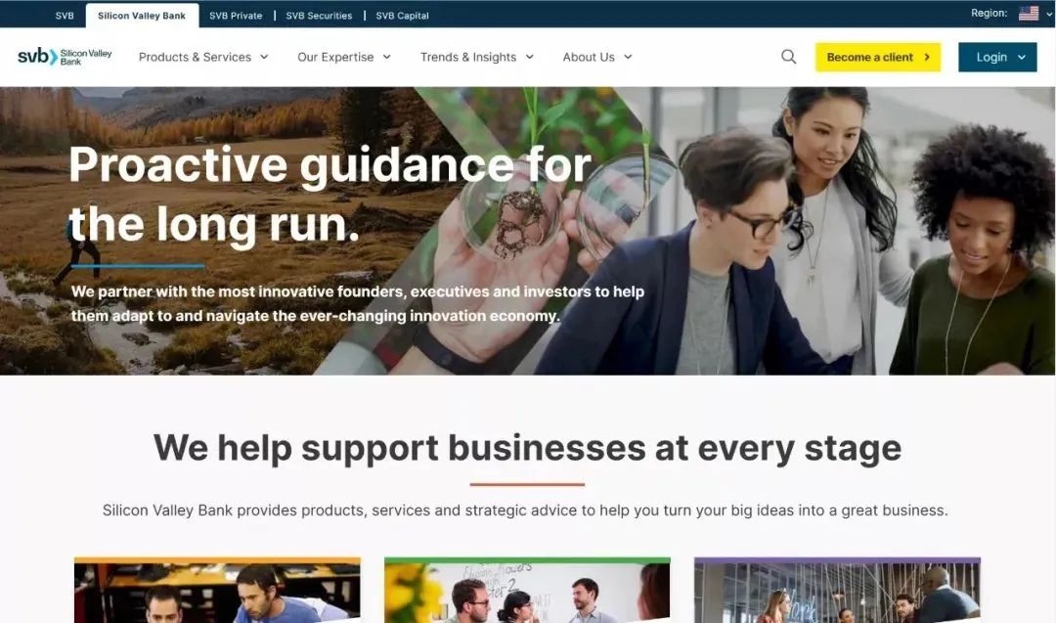Open About Us menu

click(597, 58)
